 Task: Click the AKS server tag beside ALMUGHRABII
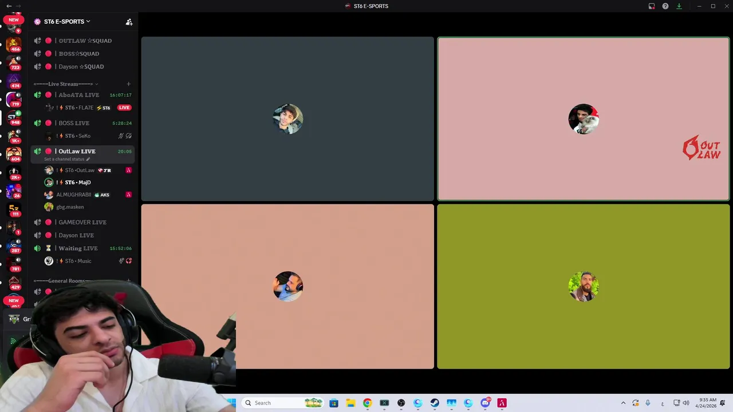(102, 195)
